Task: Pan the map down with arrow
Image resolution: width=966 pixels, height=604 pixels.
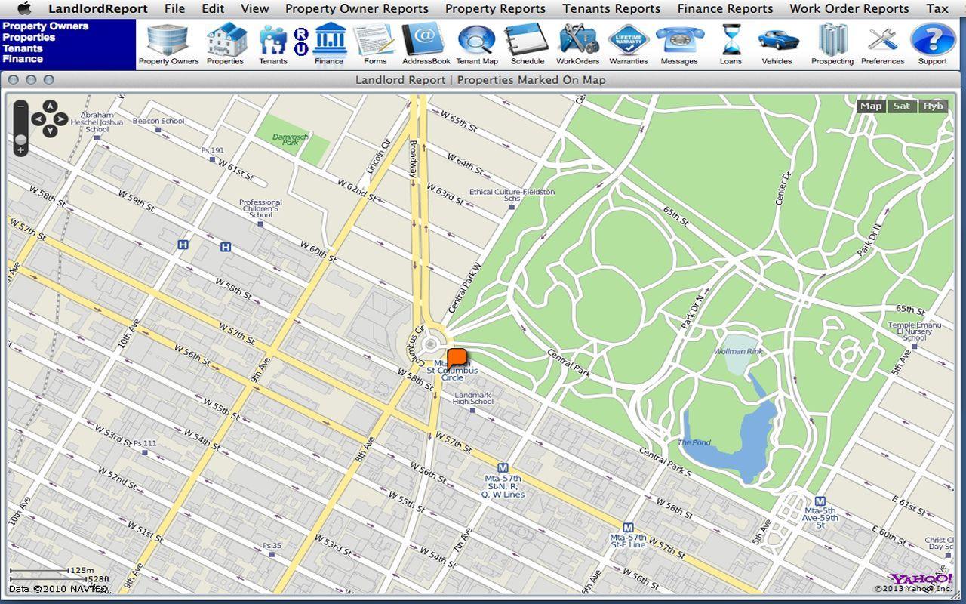Action: pyautogui.click(x=50, y=131)
